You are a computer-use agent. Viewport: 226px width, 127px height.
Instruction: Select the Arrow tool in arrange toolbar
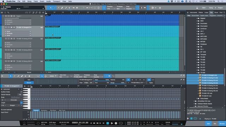[50, 8]
